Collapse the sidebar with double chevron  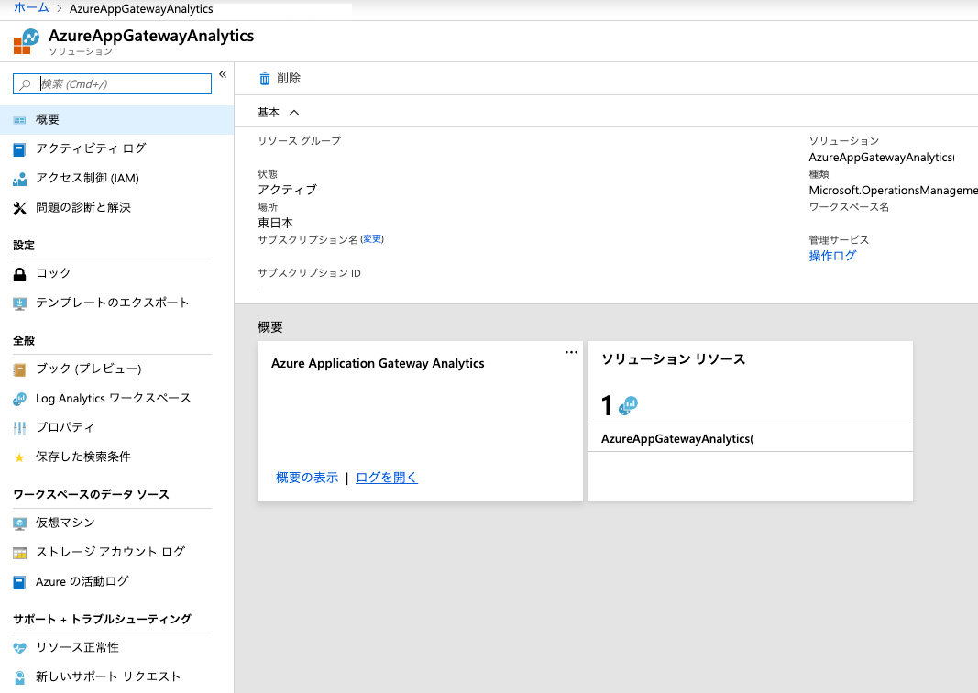223,74
